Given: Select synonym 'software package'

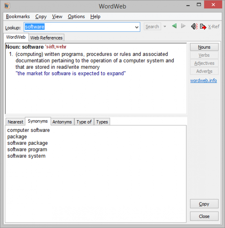Looking at the screenshot, I should point(28,143).
